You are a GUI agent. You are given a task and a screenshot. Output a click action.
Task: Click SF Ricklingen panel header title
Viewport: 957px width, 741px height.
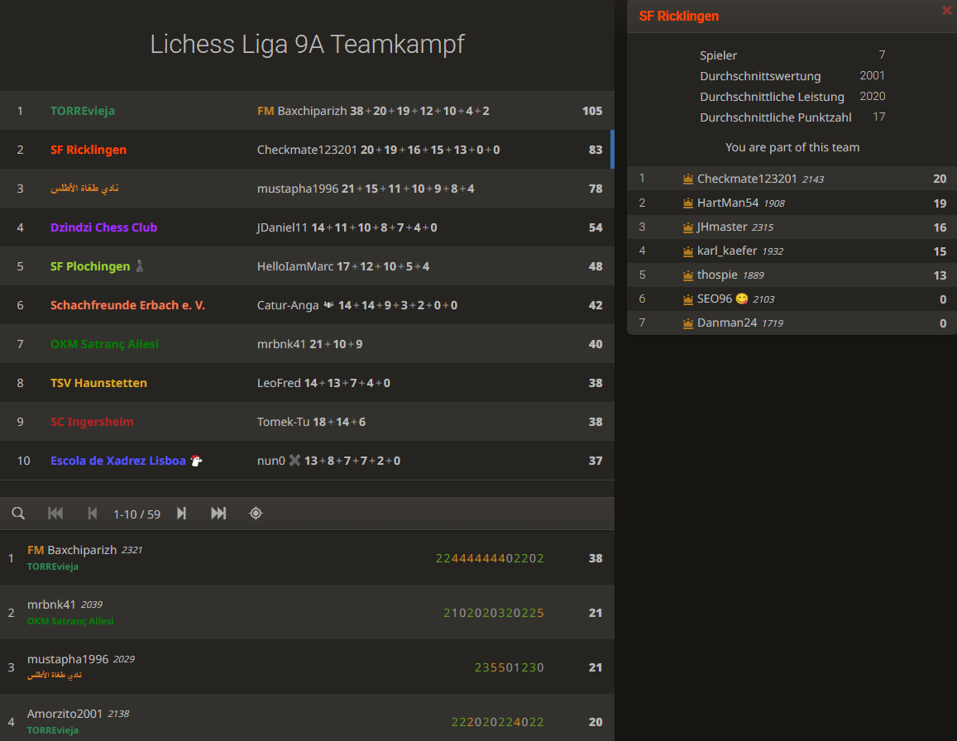coord(679,17)
